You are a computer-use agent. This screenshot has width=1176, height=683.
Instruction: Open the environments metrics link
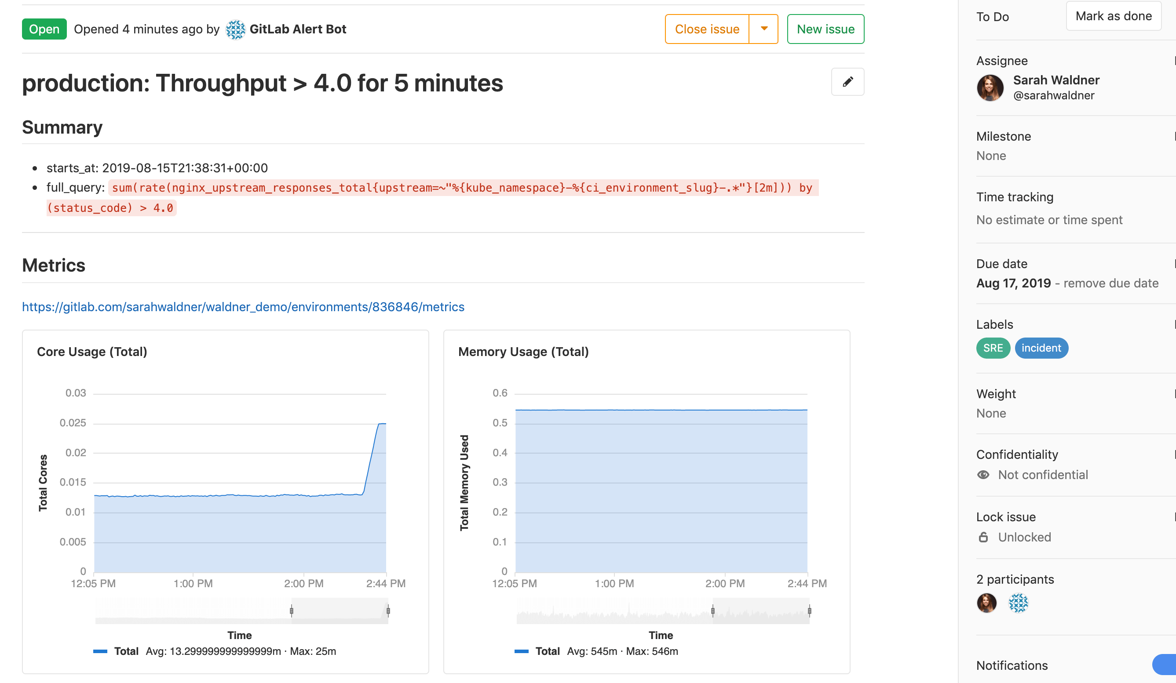(243, 307)
